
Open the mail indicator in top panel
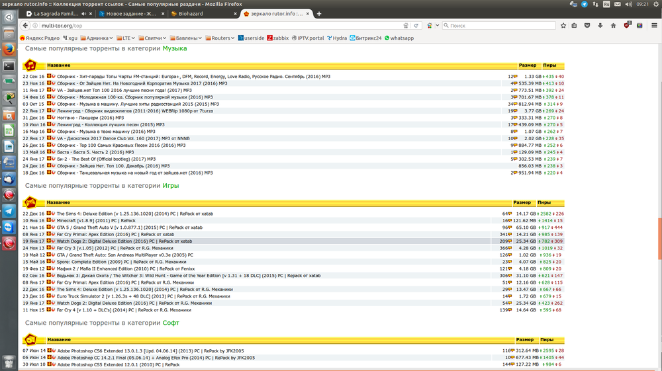[617, 4]
